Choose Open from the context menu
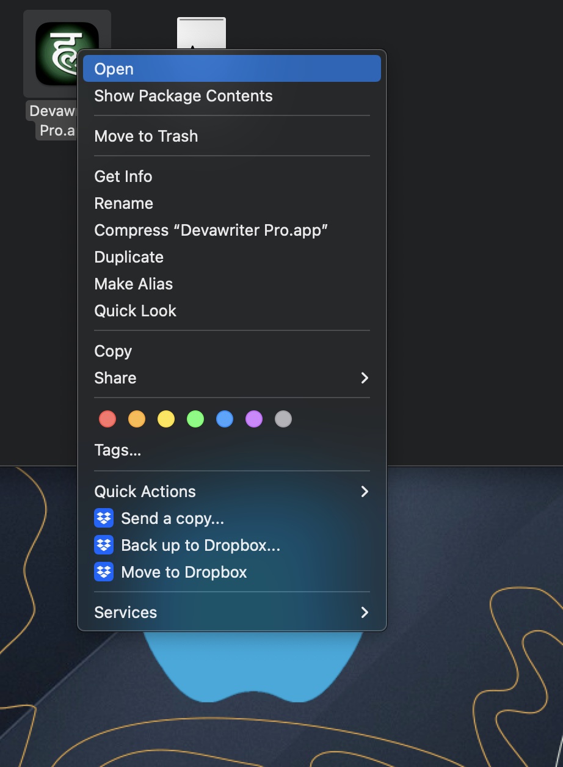 click(232, 68)
